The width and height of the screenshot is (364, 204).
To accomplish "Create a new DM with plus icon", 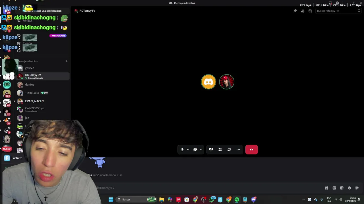I will [x=67, y=61].
